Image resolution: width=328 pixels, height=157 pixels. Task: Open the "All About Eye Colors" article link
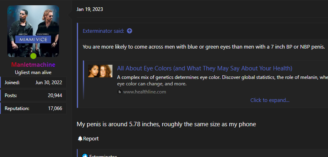(205, 68)
